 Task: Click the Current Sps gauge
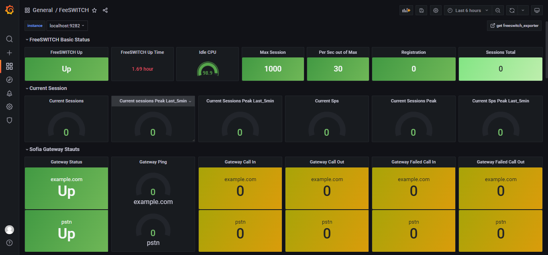tap(327, 125)
